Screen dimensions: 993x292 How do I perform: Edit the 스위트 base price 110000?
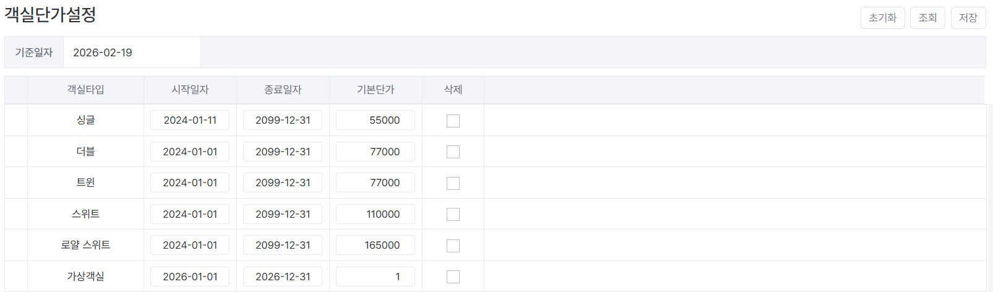point(375,214)
